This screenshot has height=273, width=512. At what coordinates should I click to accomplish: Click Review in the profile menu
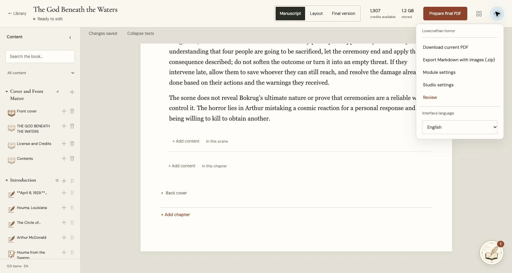pos(430,97)
